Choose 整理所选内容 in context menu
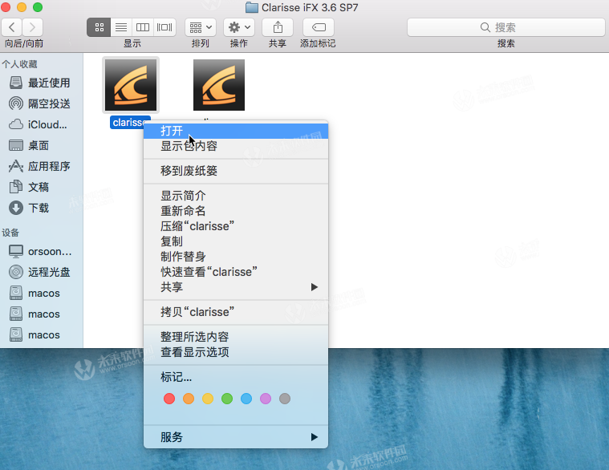Image resolution: width=609 pixels, height=470 pixels. pos(236,337)
